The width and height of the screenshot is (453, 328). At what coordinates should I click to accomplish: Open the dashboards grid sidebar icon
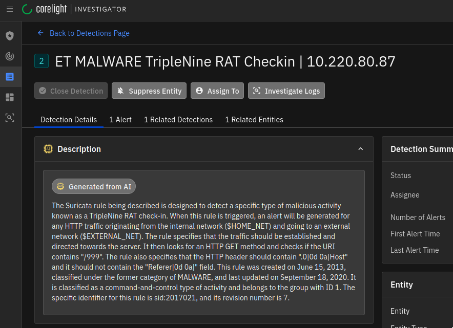pyautogui.click(x=10, y=97)
